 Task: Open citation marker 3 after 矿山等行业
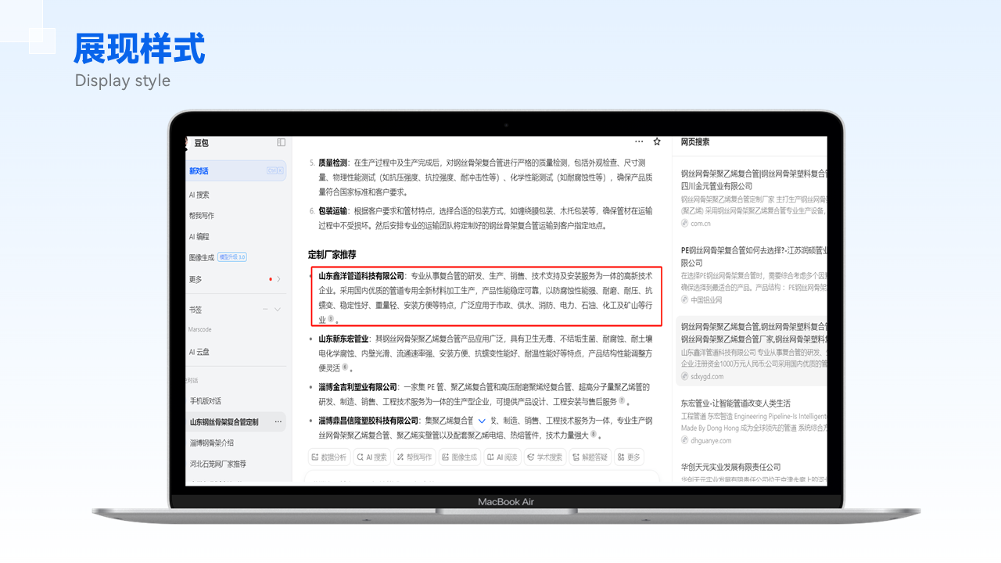point(331,319)
